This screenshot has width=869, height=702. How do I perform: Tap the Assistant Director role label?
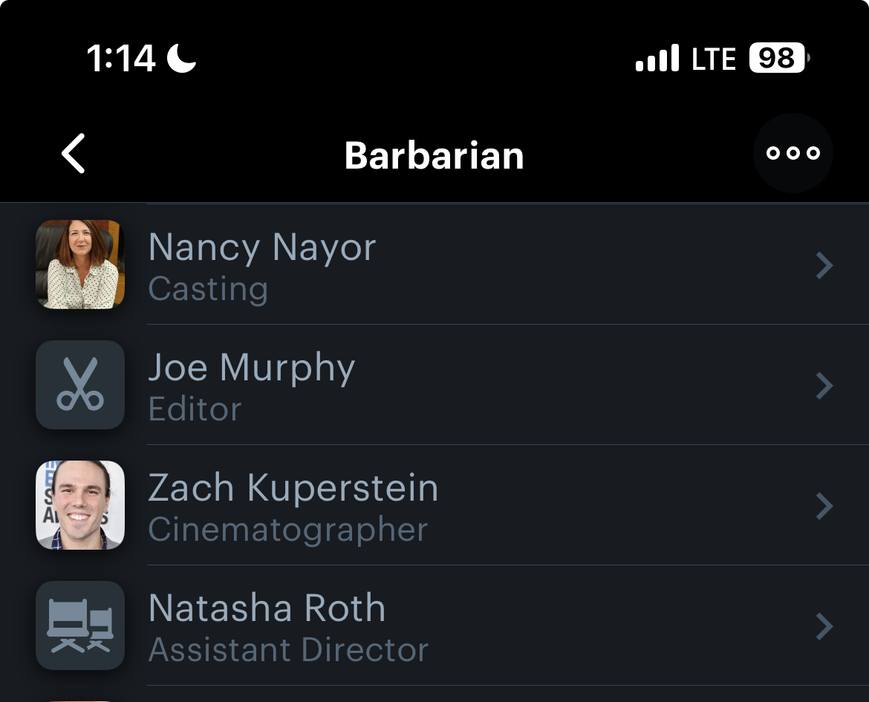(x=288, y=651)
